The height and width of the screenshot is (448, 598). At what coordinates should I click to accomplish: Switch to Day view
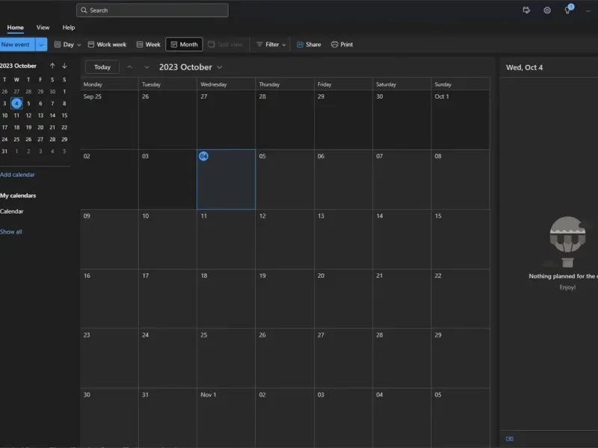pos(64,44)
